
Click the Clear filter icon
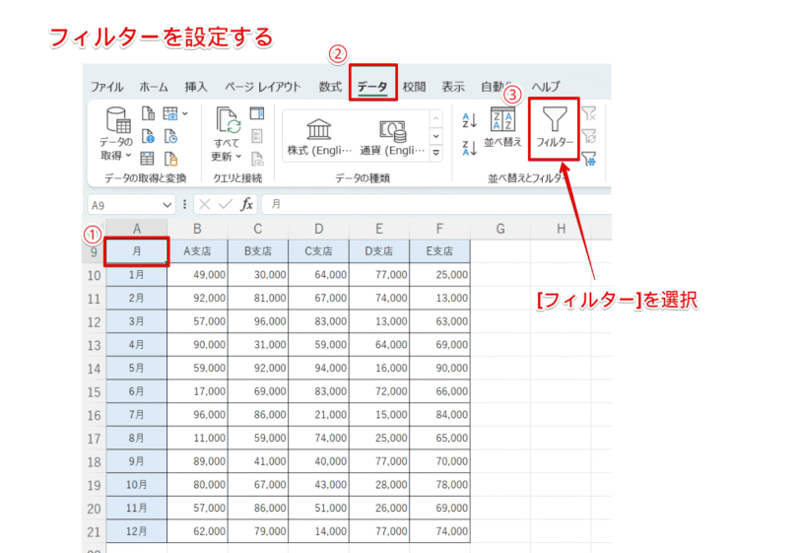pyautogui.click(x=589, y=113)
